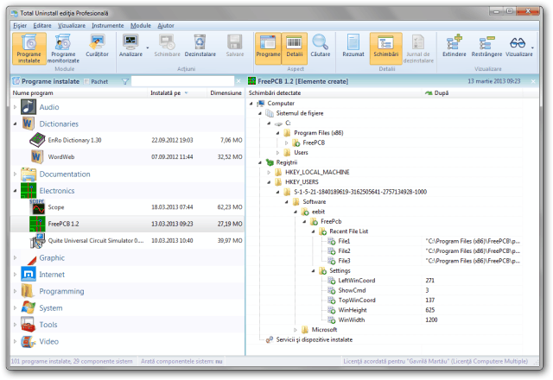This screenshot has width=553, height=380.
Task: Select the Scope program icon
Action: [37, 207]
